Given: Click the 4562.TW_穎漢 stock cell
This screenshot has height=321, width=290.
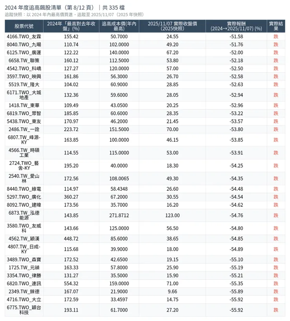Looking at the screenshot, I should tap(24, 239).
